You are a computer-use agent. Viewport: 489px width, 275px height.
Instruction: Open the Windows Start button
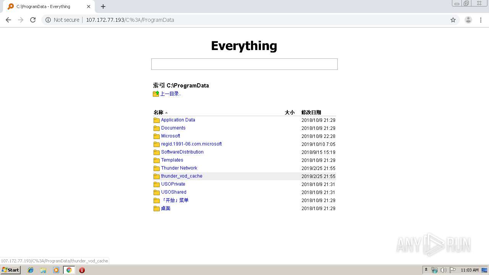tap(10, 270)
